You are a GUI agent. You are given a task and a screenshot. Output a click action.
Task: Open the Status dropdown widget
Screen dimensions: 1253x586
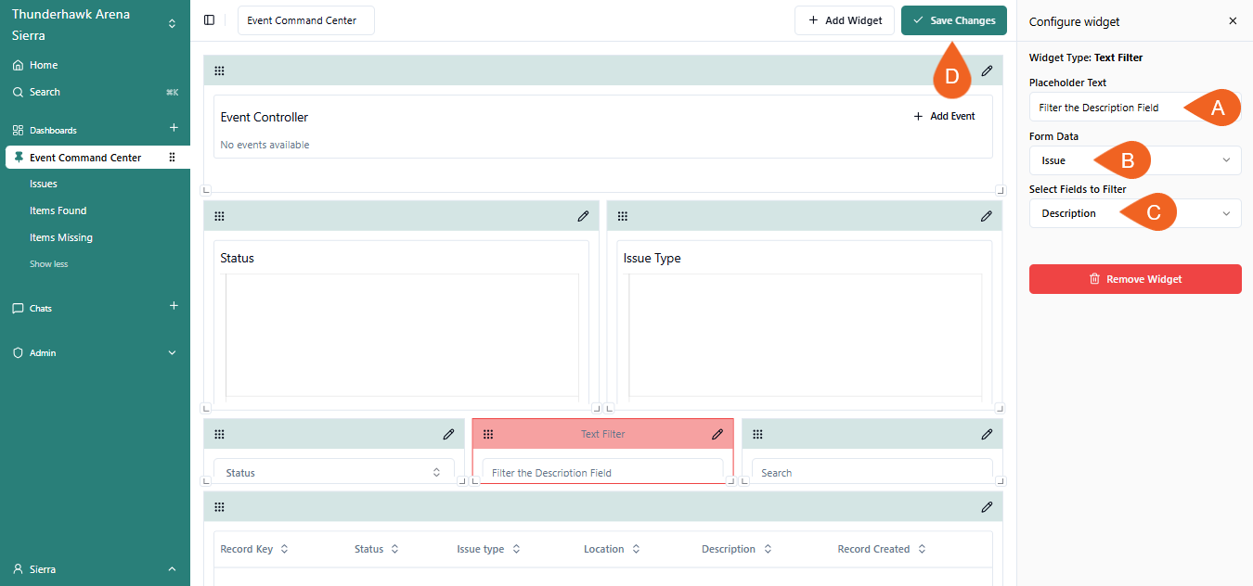(x=333, y=472)
